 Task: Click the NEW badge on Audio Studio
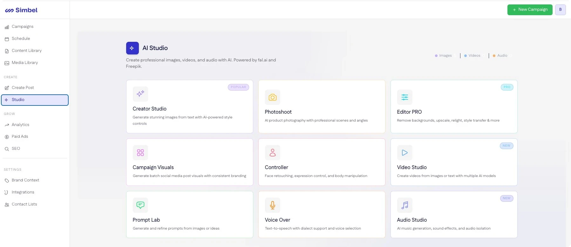pos(506,198)
